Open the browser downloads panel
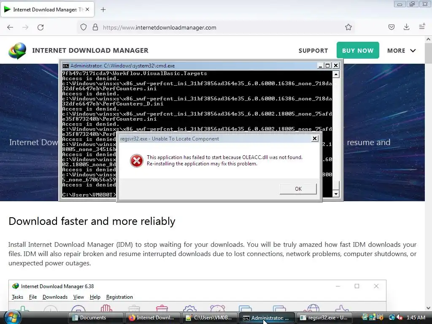This screenshot has height=324, width=432. tap(406, 27)
